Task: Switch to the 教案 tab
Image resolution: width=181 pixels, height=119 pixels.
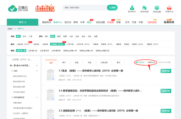Action: click(77, 62)
